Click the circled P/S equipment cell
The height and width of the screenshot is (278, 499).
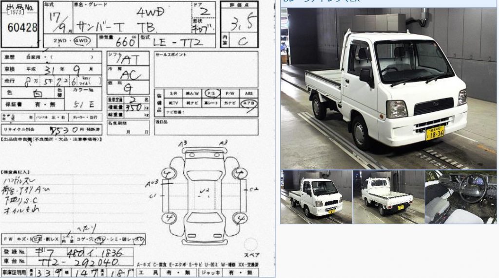pos(211,94)
